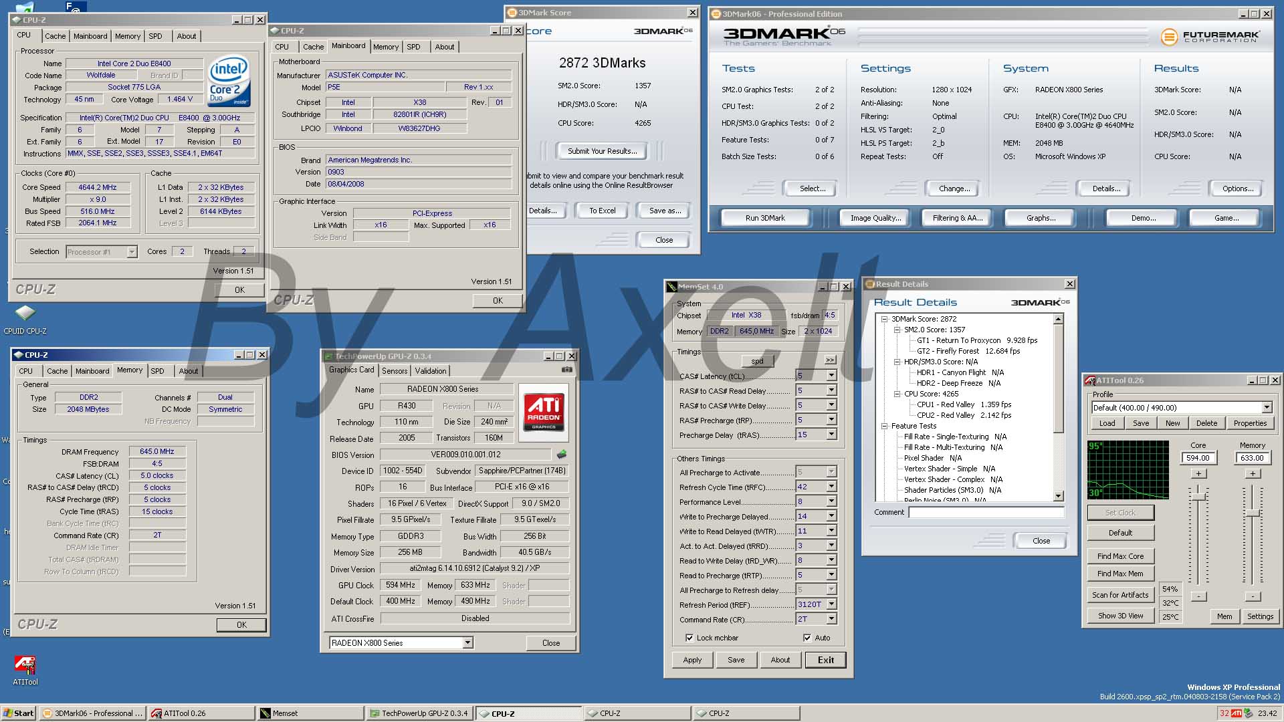
Task: Collapse the Feature Tests tree node
Action: (884, 426)
